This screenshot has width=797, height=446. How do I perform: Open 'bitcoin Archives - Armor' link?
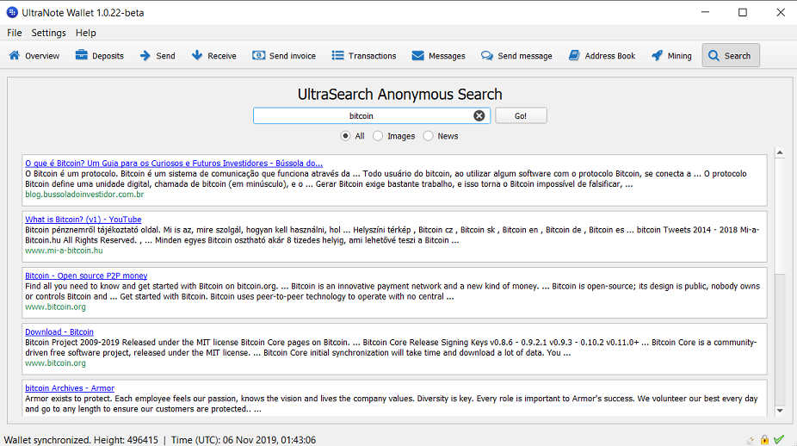pyautogui.click(x=70, y=388)
